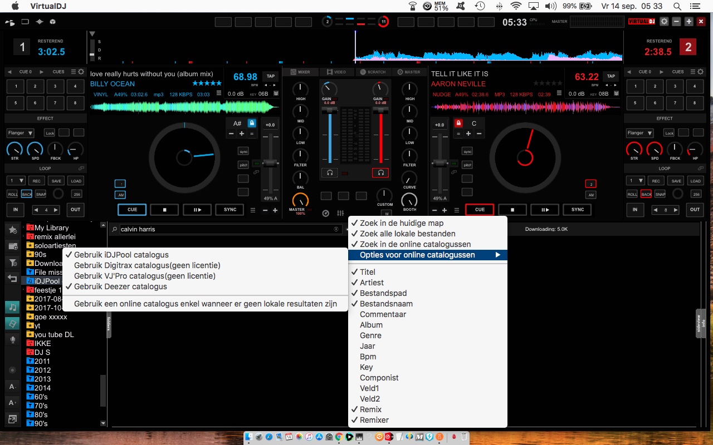
Task: Click the microphone icon in browser sidebar
Action: 12,339
